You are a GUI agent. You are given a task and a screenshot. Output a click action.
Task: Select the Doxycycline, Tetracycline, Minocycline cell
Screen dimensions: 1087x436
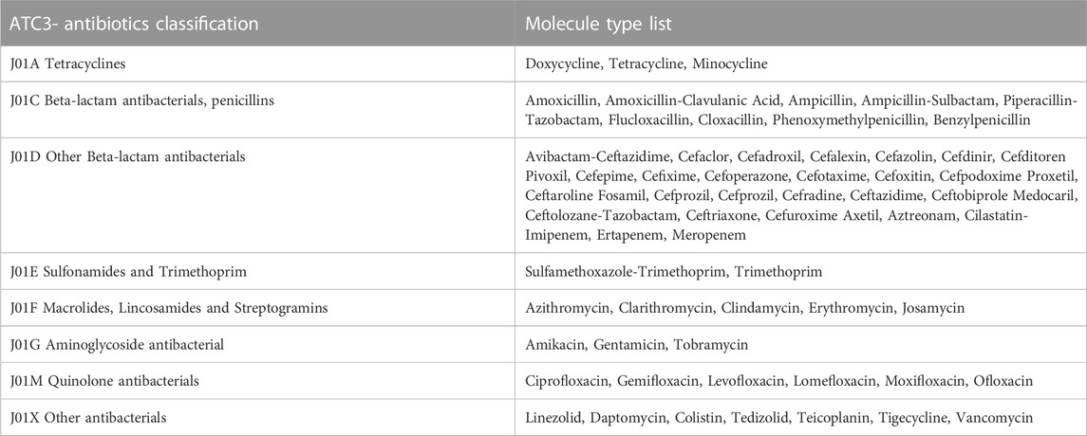pyautogui.click(x=647, y=64)
